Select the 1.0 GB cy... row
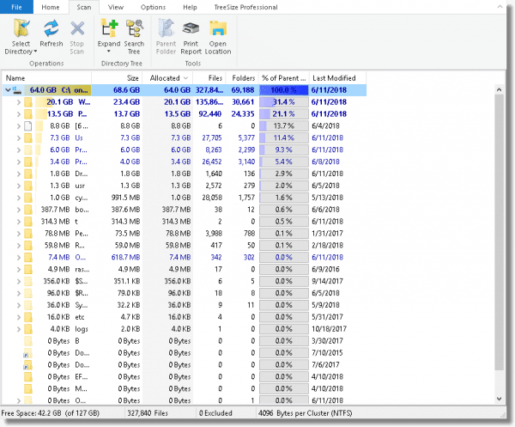Screen dimensions: 515x427 pos(185,198)
